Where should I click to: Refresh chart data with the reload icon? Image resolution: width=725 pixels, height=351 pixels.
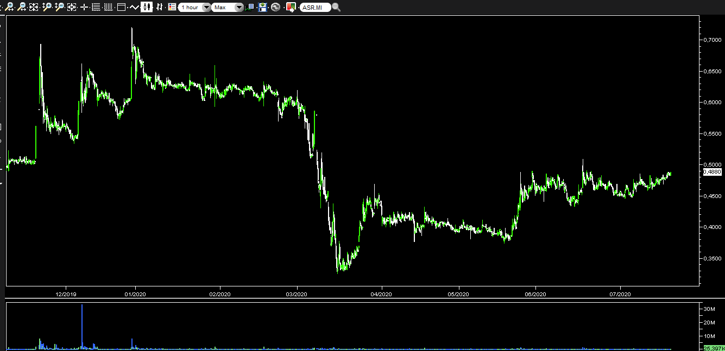click(x=275, y=7)
